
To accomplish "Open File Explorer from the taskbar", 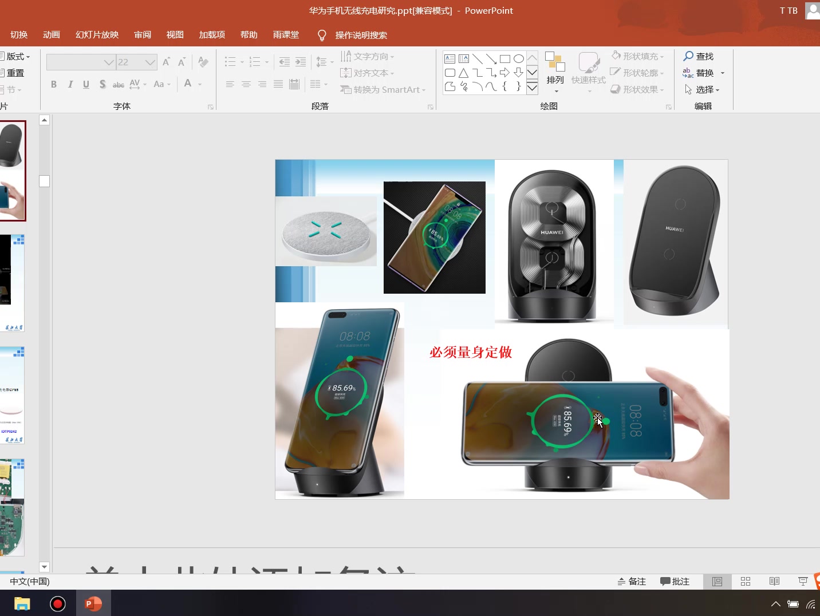I will pos(22,603).
